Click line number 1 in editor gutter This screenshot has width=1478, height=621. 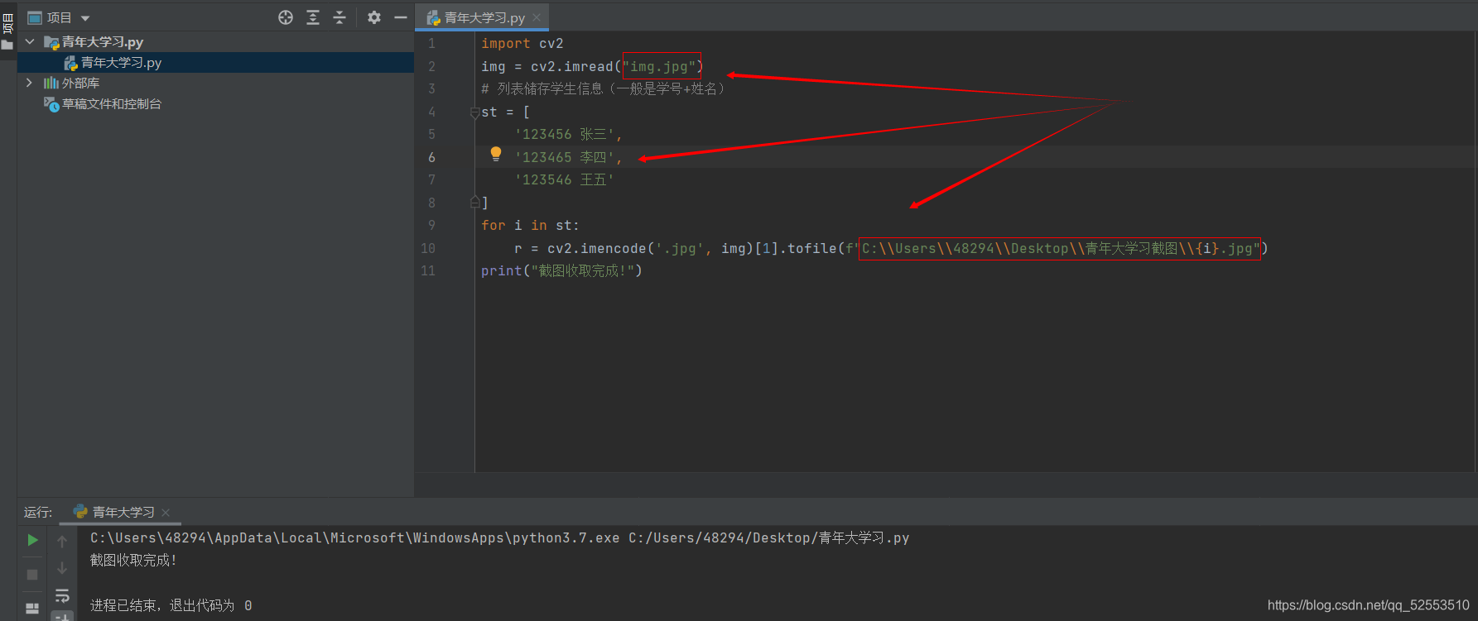[x=431, y=44]
